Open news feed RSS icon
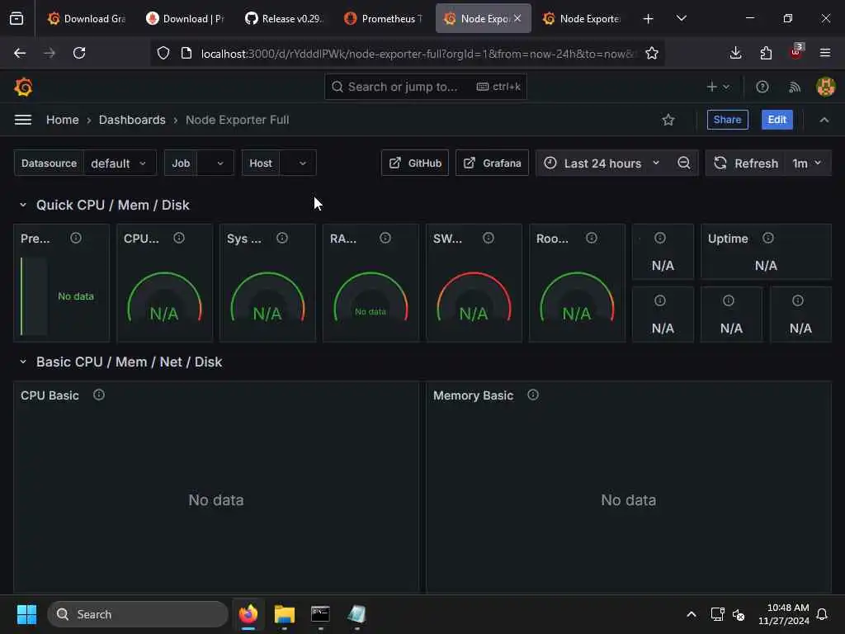 point(795,87)
